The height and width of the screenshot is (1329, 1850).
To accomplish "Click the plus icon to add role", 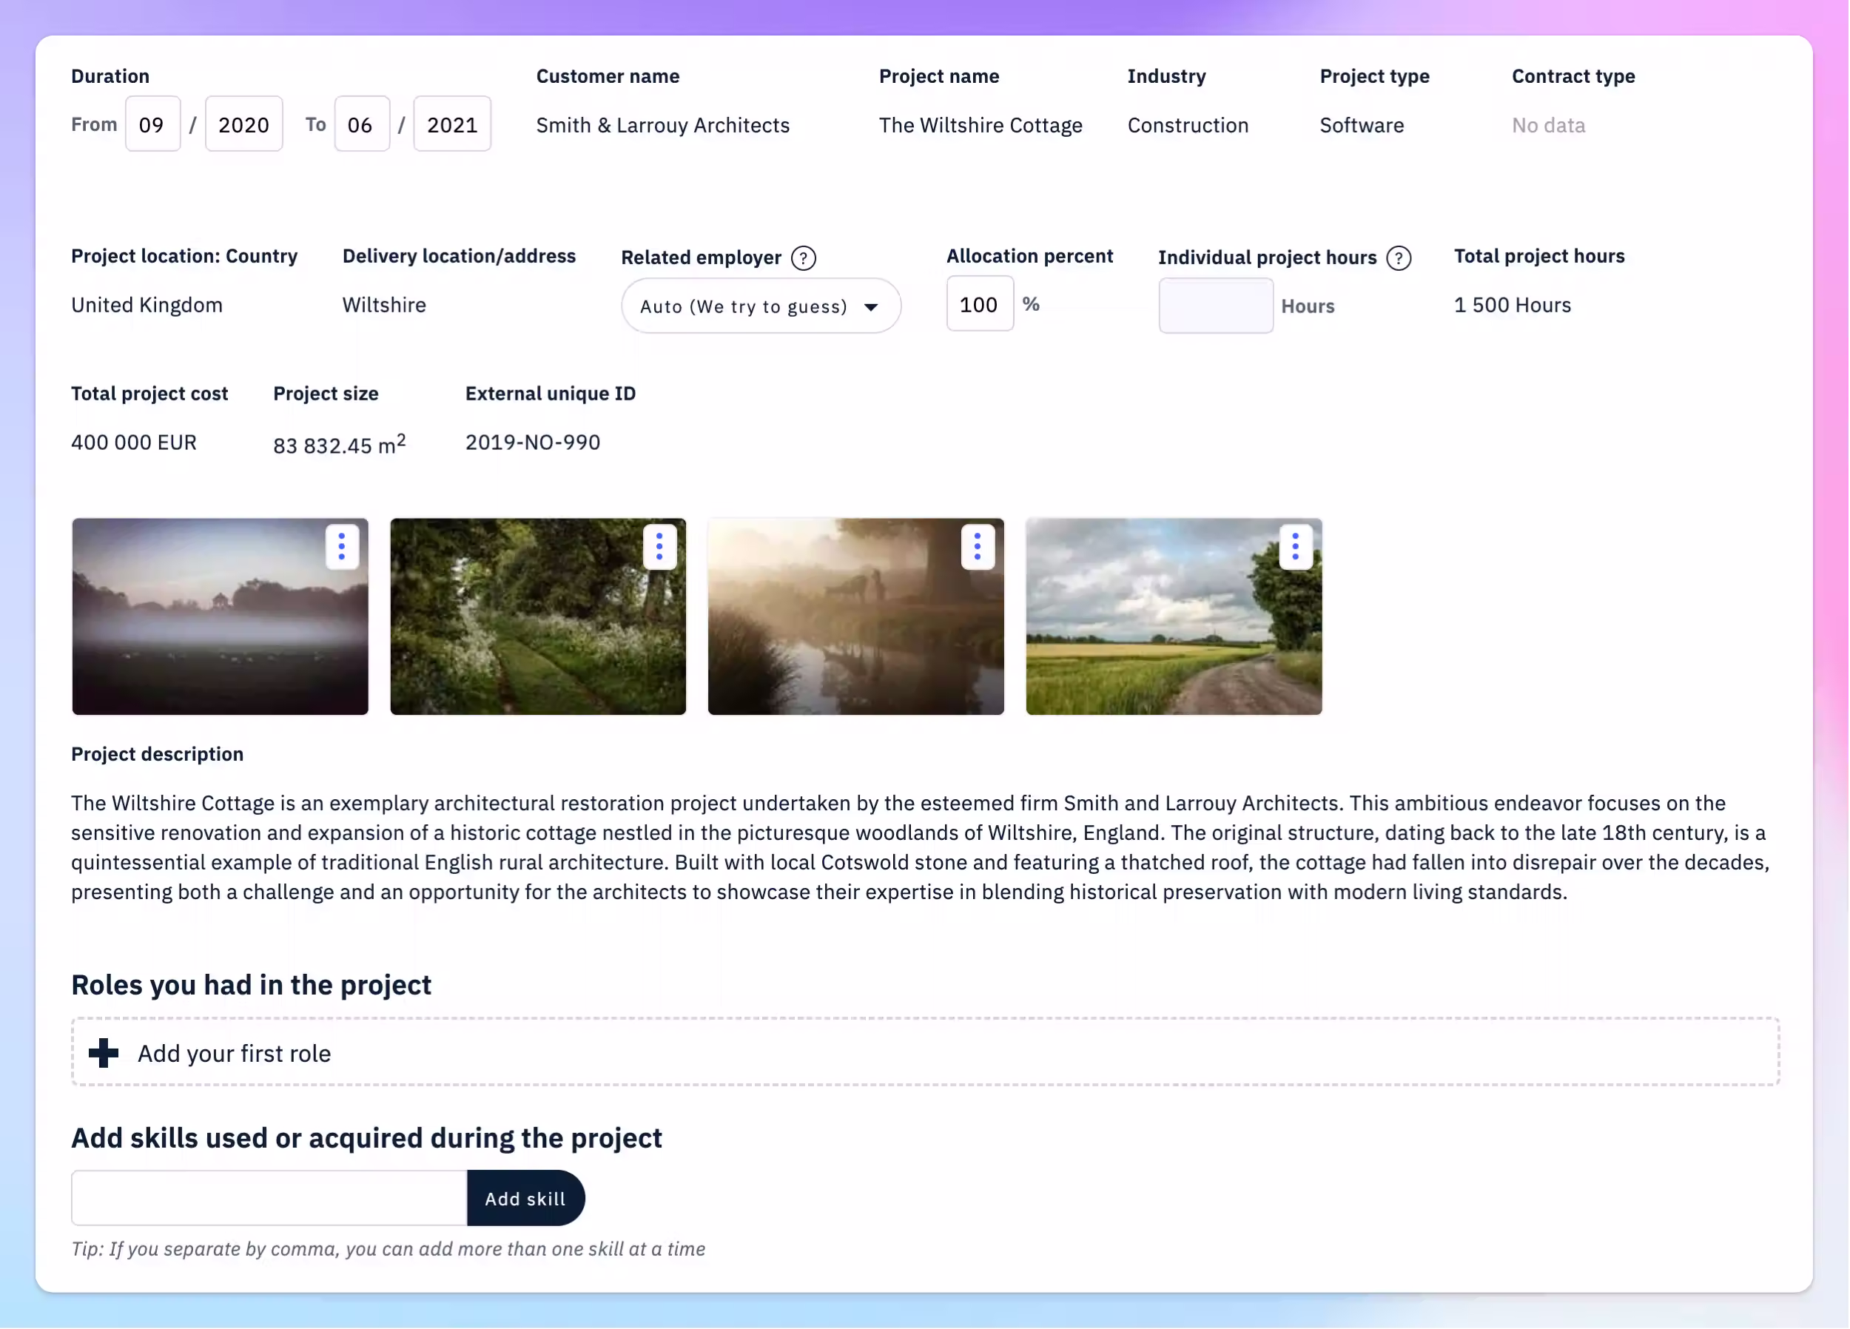I will pos(104,1052).
